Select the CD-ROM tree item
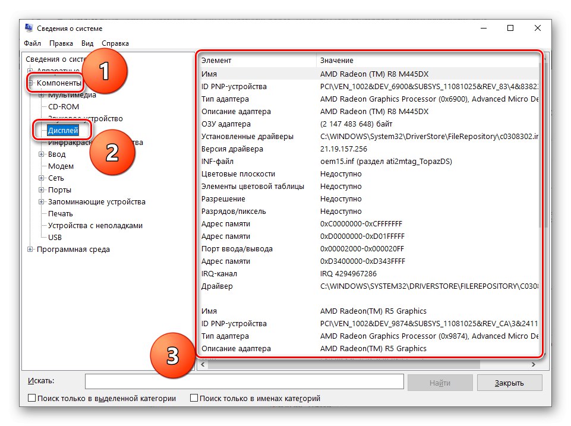 tap(64, 107)
